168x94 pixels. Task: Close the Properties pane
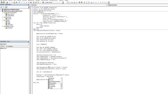[x=28, y=42]
